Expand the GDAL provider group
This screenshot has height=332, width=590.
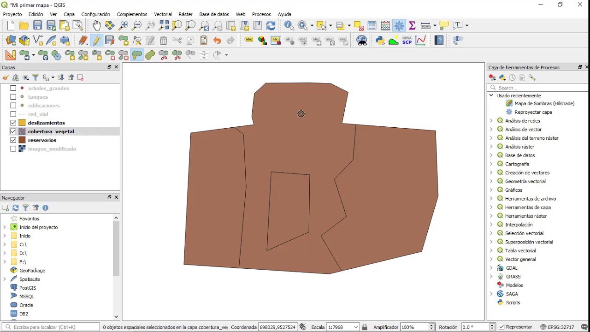pyautogui.click(x=491, y=268)
